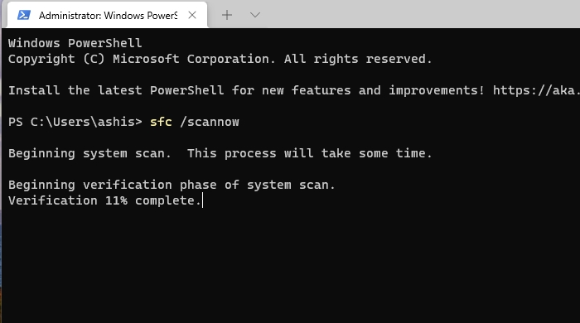580x323 pixels.
Task: Click the /scannow argument text
Action: (x=210, y=122)
